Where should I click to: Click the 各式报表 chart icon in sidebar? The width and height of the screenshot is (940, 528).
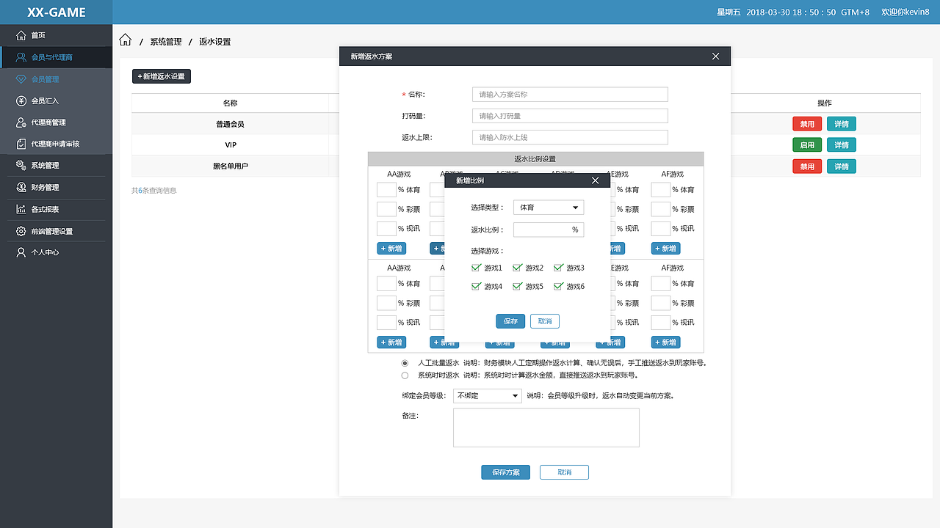click(x=21, y=209)
